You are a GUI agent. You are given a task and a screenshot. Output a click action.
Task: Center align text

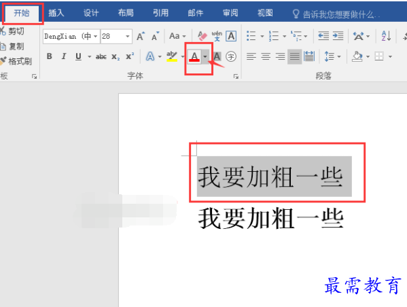click(266, 56)
